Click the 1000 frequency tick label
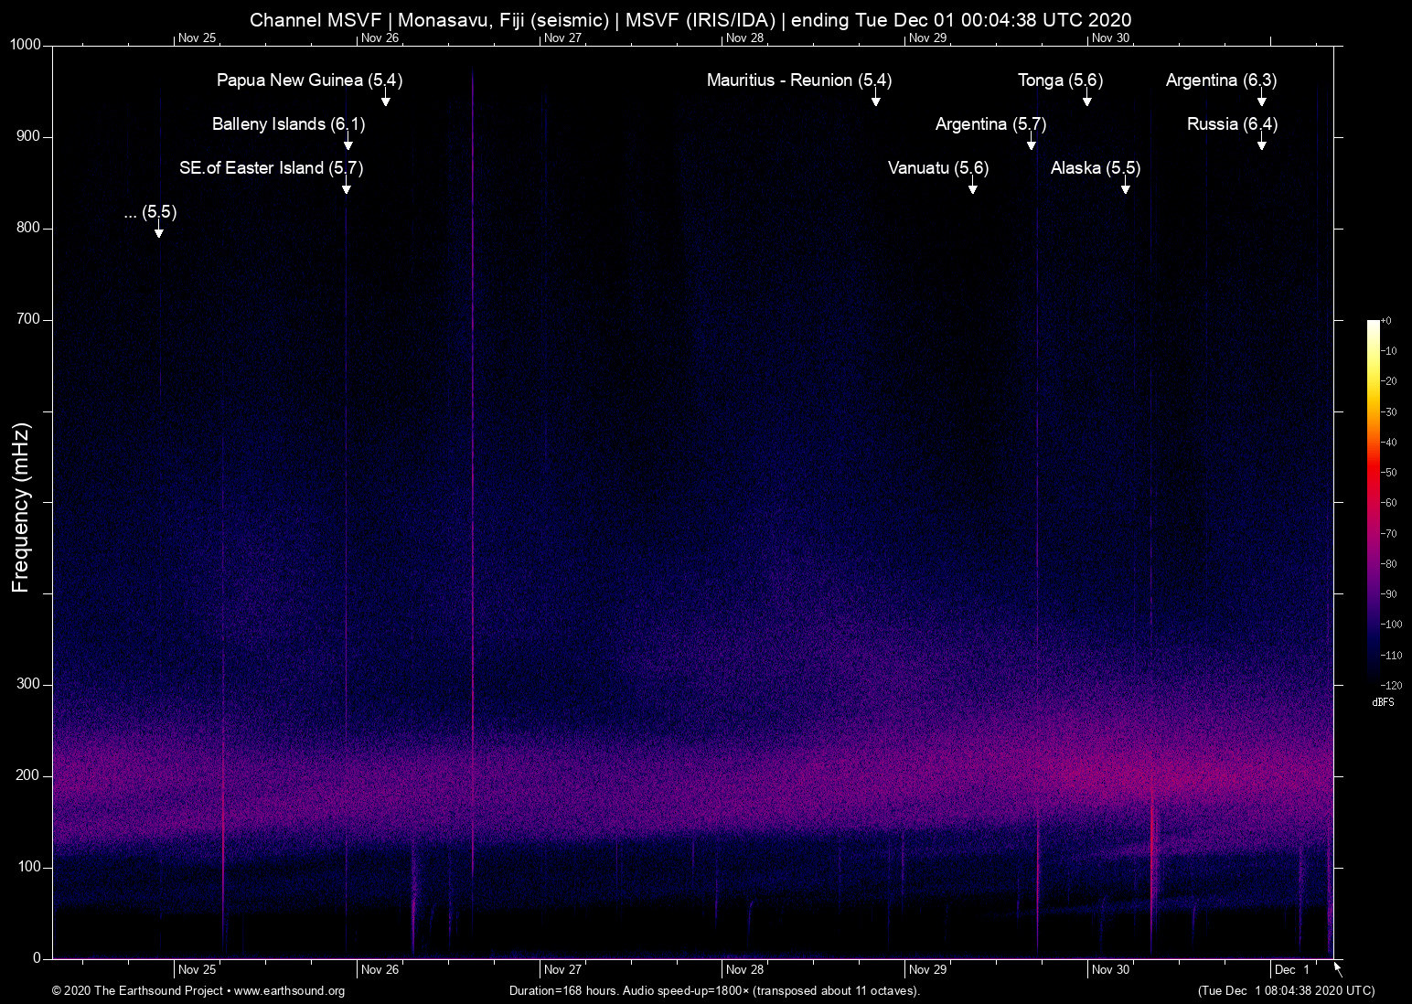This screenshot has height=1004, width=1412. [x=26, y=45]
